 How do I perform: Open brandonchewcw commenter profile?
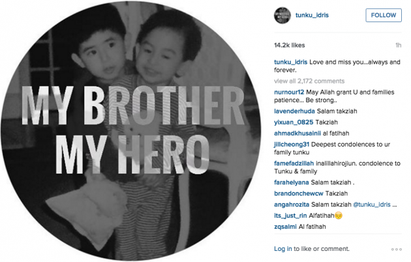click(x=299, y=194)
